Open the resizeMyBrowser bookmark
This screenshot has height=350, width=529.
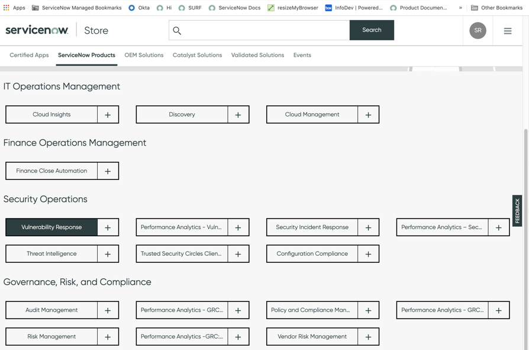(293, 8)
